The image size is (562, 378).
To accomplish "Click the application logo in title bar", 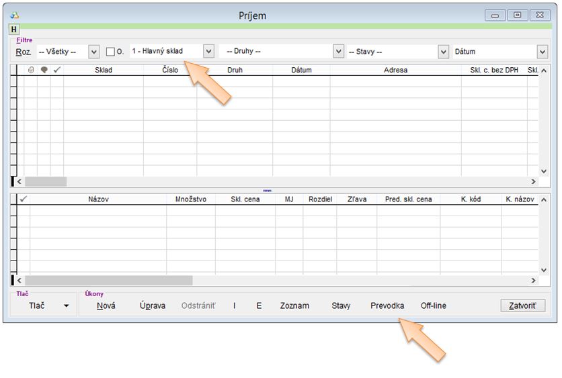I will [15, 15].
